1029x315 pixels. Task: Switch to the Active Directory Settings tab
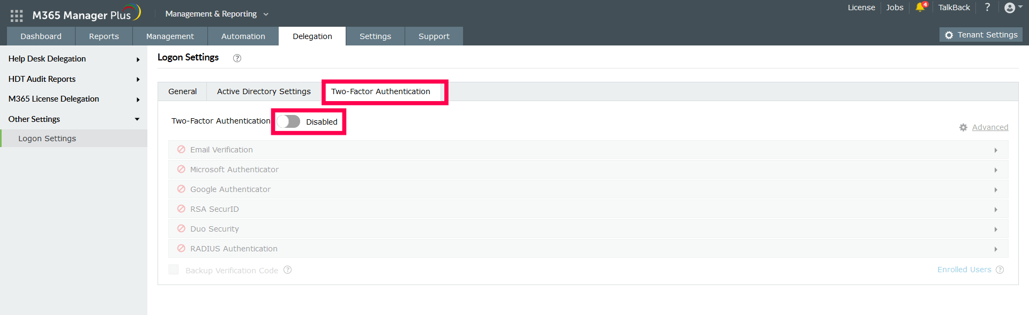tap(264, 91)
